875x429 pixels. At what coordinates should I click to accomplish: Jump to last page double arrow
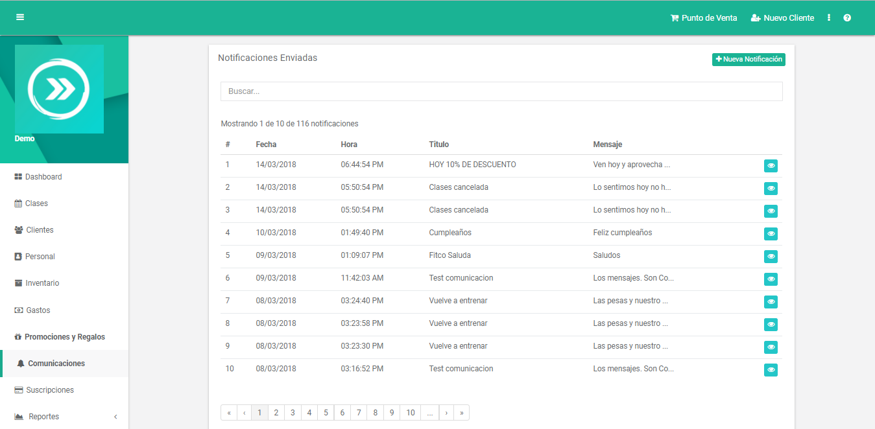click(462, 413)
